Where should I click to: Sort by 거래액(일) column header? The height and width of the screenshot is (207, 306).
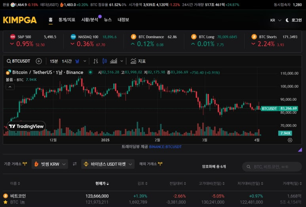click(x=292, y=183)
